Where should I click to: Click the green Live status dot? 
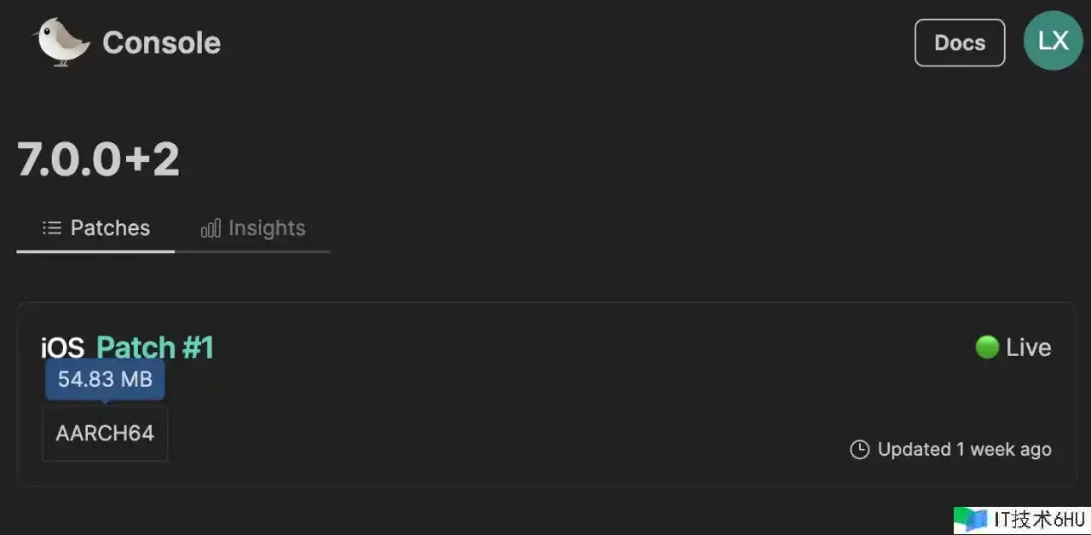coord(986,348)
